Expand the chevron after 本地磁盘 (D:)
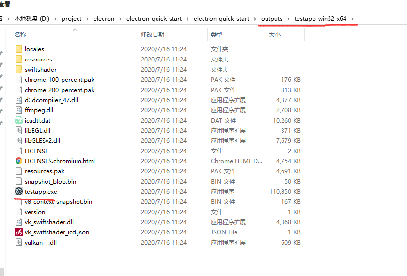This screenshot has width=407, height=276. (55, 19)
